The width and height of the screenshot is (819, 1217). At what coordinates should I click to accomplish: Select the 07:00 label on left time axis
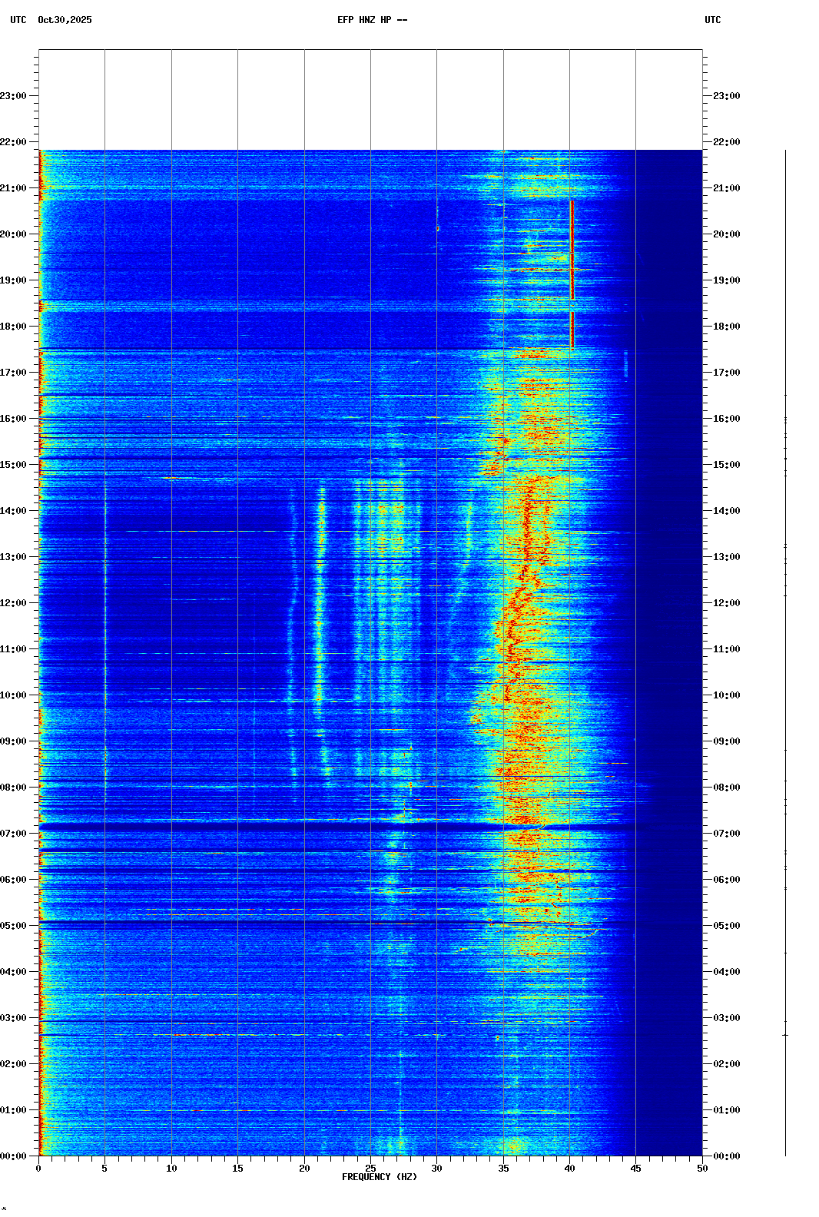[x=13, y=834]
